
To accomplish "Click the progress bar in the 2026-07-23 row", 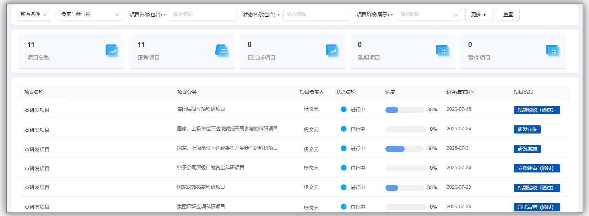I will point(405,188).
